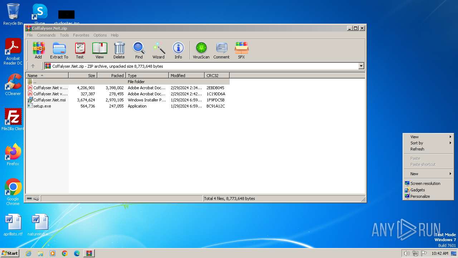
Task: Open Skype desktop shortcut
Action: [39, 14]
